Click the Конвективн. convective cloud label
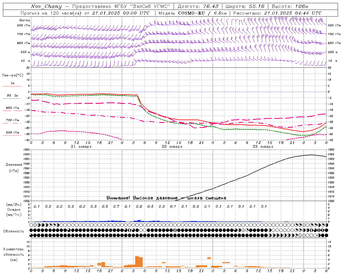The image size is (342, 273). pyautogui.click(x=14, y=249)
